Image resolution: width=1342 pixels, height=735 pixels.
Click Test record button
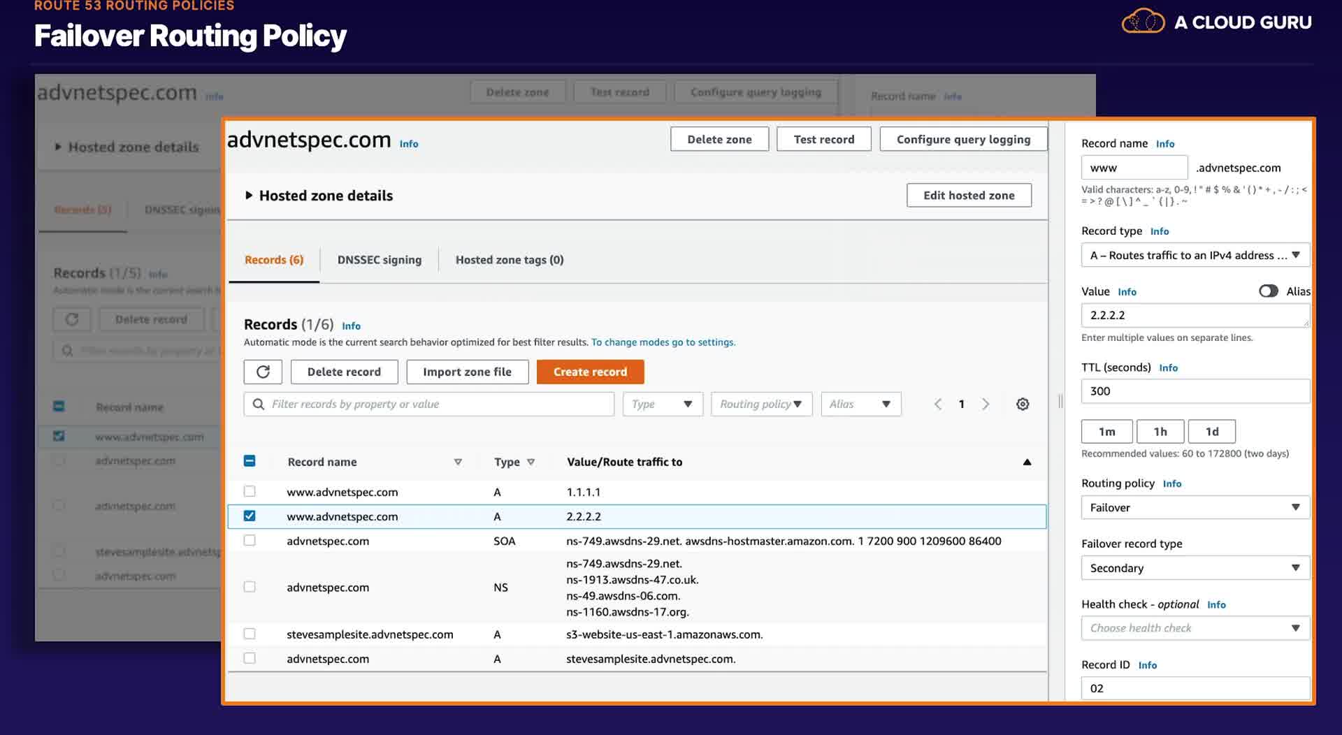[824, 139]
